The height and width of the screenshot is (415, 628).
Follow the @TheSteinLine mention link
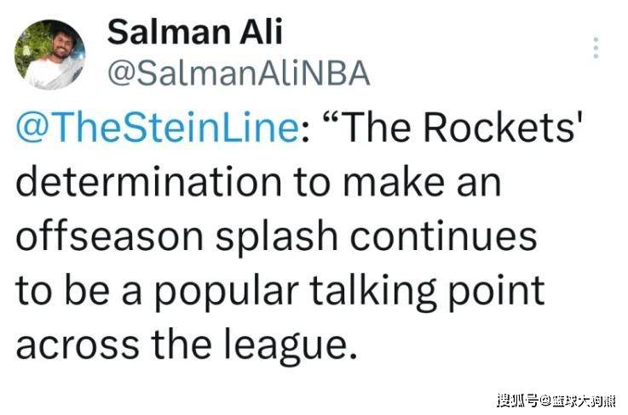(x=157, y=127)
